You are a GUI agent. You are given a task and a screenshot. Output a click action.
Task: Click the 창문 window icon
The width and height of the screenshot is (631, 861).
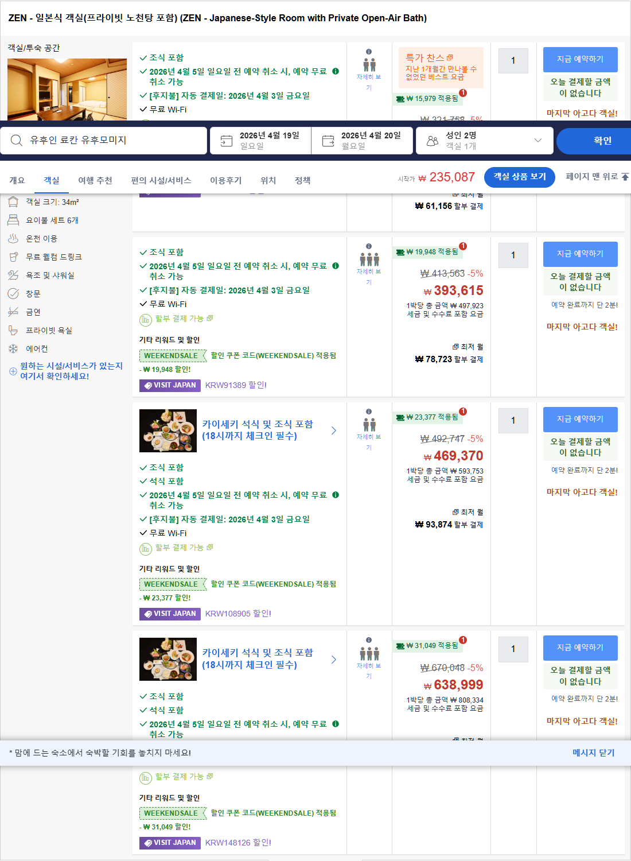(13, 293)
